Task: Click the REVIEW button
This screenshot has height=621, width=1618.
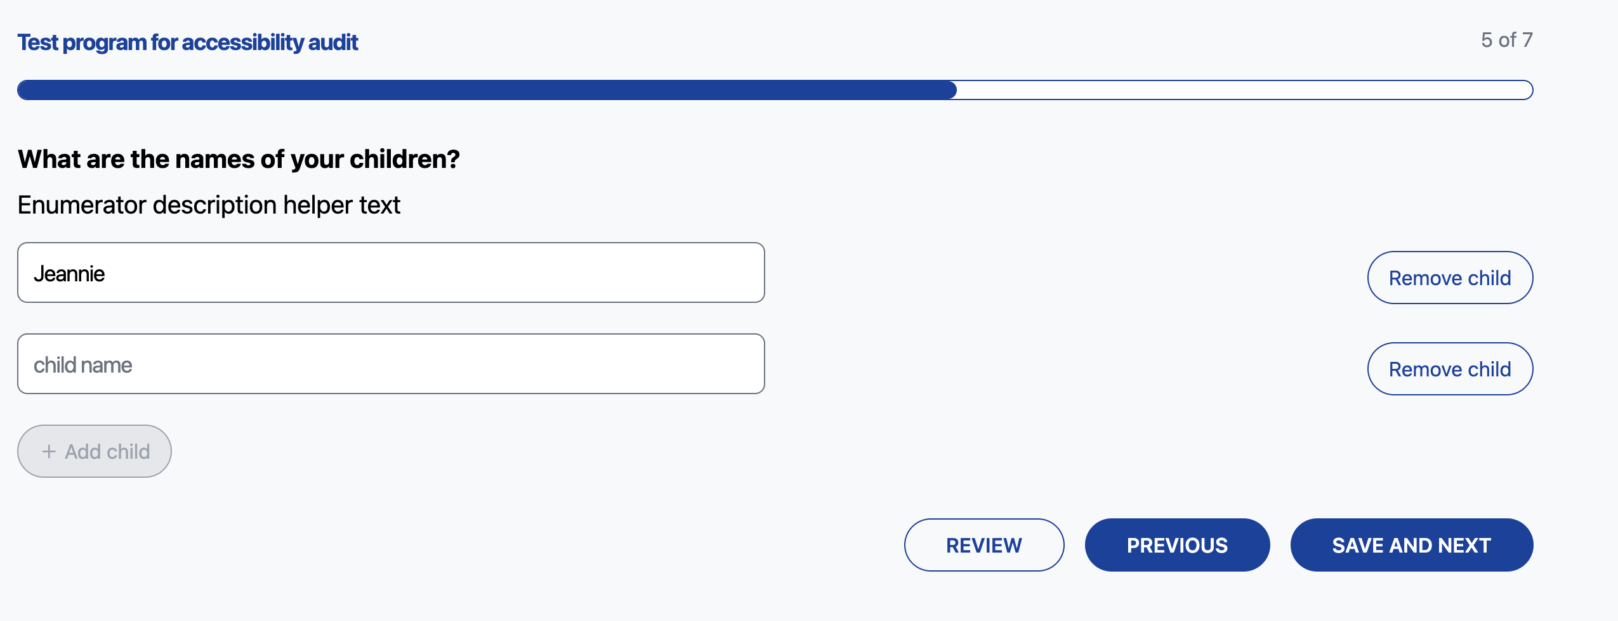Action: click(983, 544)
